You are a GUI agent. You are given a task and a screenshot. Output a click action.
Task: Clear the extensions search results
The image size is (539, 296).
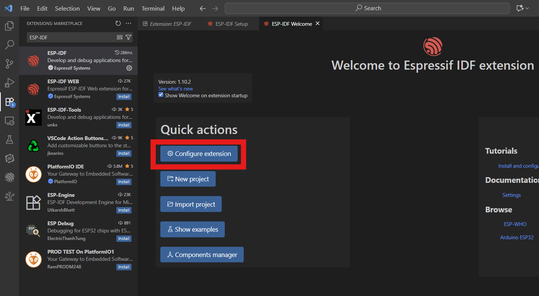[119, 37]
